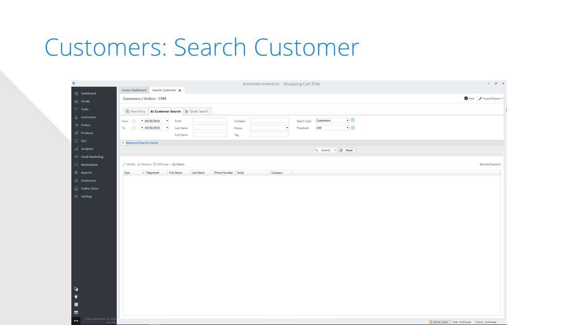Click the calculator icon in the sidebar
The height and width of the screenshot is (325, 578).
click(76, 304)
